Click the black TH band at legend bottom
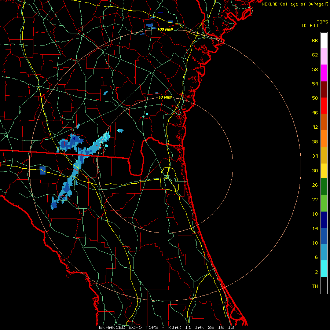This screenshot has height=330, width=330. coord(324,285)
